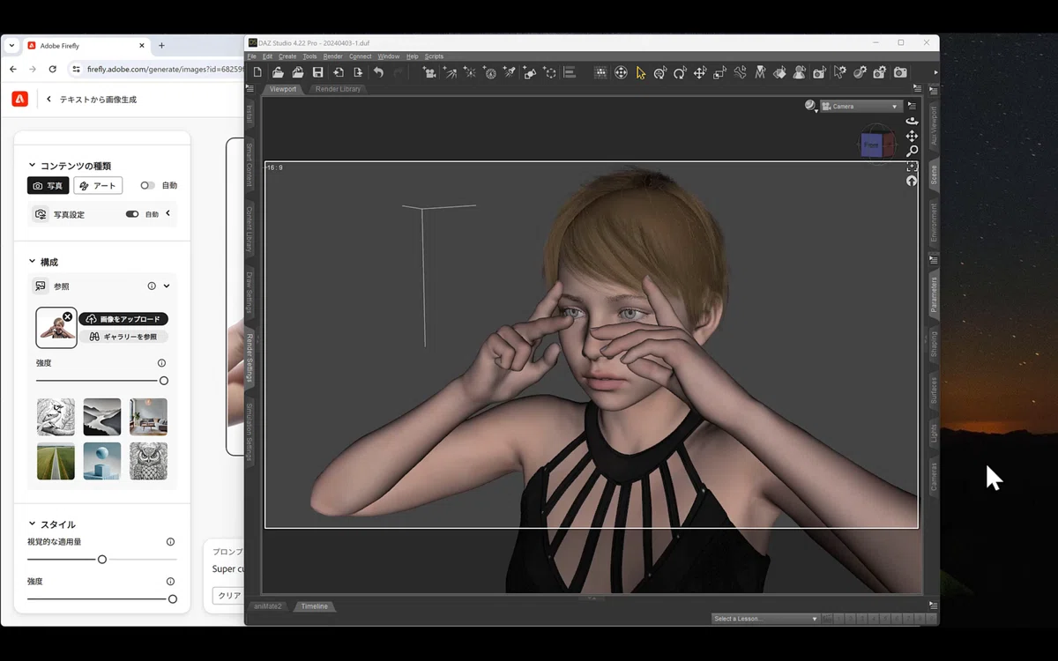1058x661 pixels.
Task: Open the Camera view dropdown
Action: coord(860,107)
